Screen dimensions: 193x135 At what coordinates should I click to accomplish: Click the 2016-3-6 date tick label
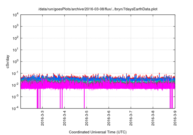click(x=109, y=118)
